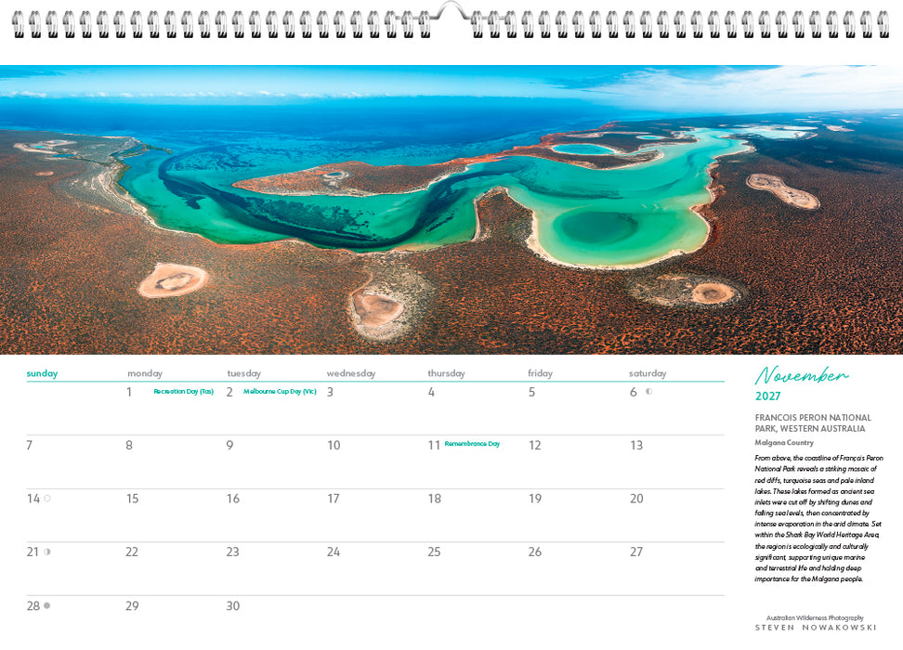Select date 26 in the Friday column
Viewport: 903px width, 650px height.
[535, 552]
